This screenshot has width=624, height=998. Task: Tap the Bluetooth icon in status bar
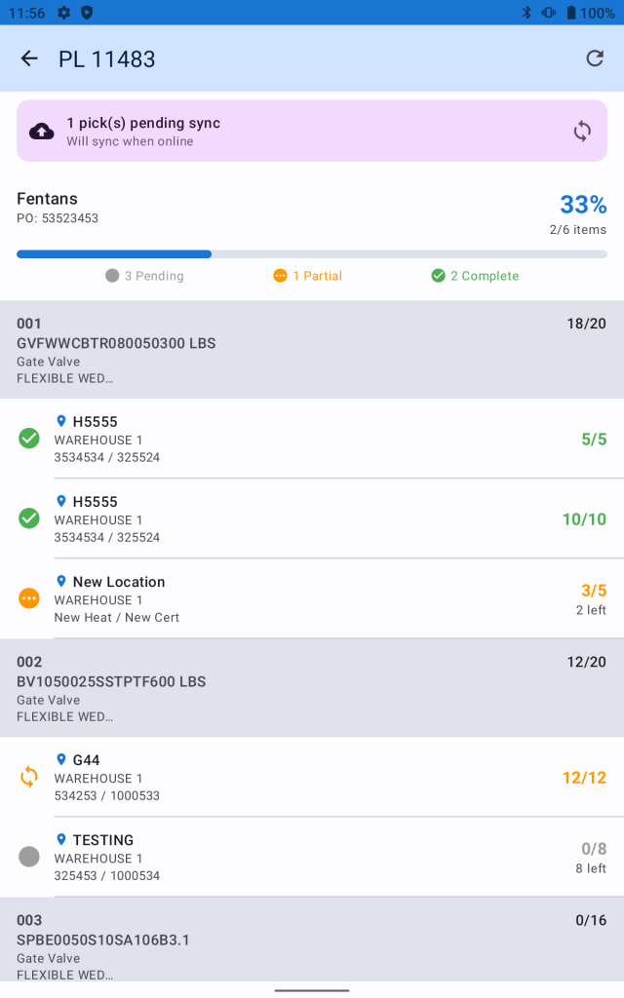coord(526,13)
